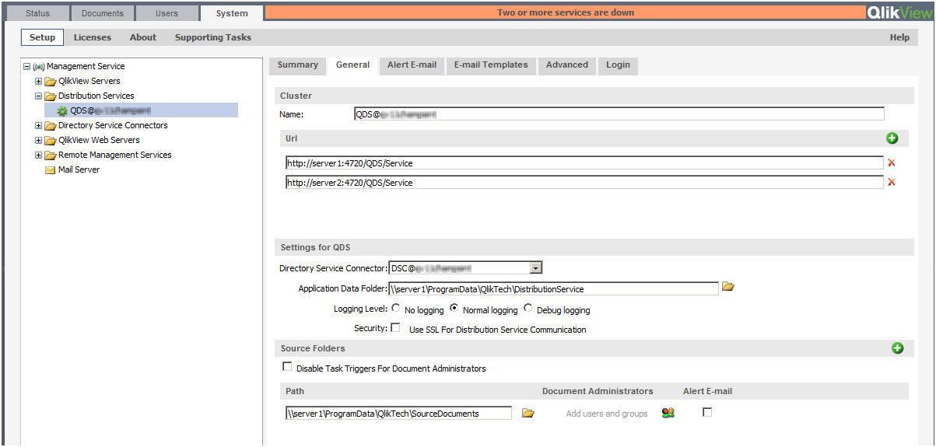Open the Directory Service Connector dropdown
This screenshot has height=447, width=936.
click(535, 268)
